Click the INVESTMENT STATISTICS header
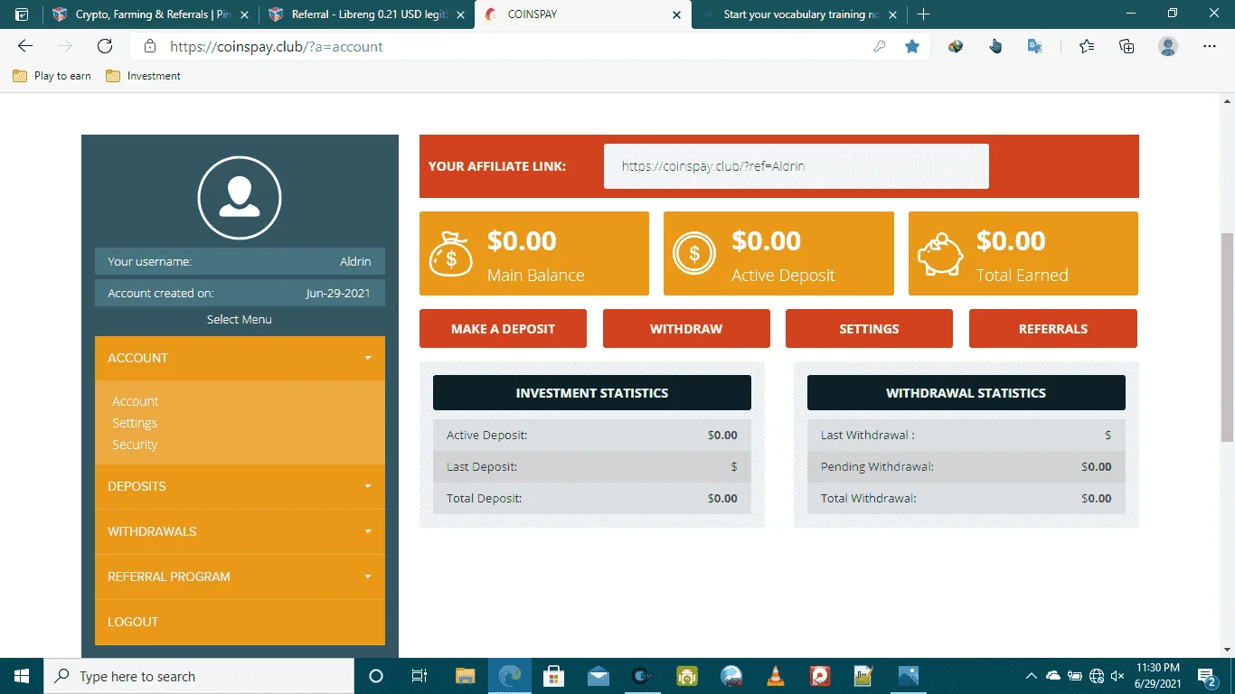The height and width of the screenshot is (694, 1235). click(592, 393)
